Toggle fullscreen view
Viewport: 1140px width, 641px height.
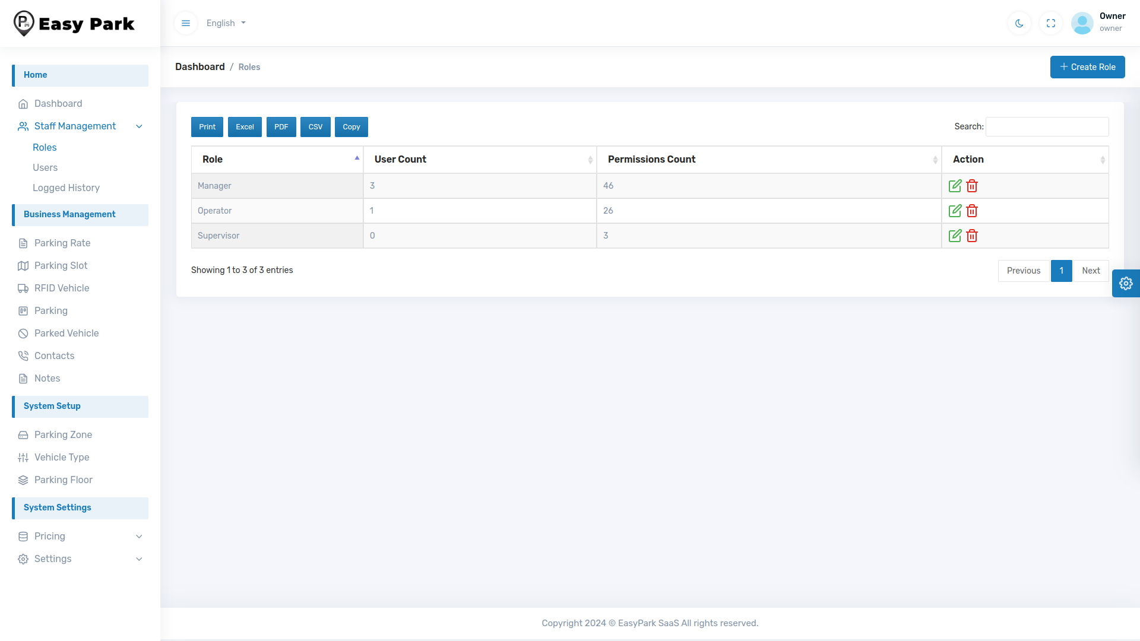[1050, 23]
